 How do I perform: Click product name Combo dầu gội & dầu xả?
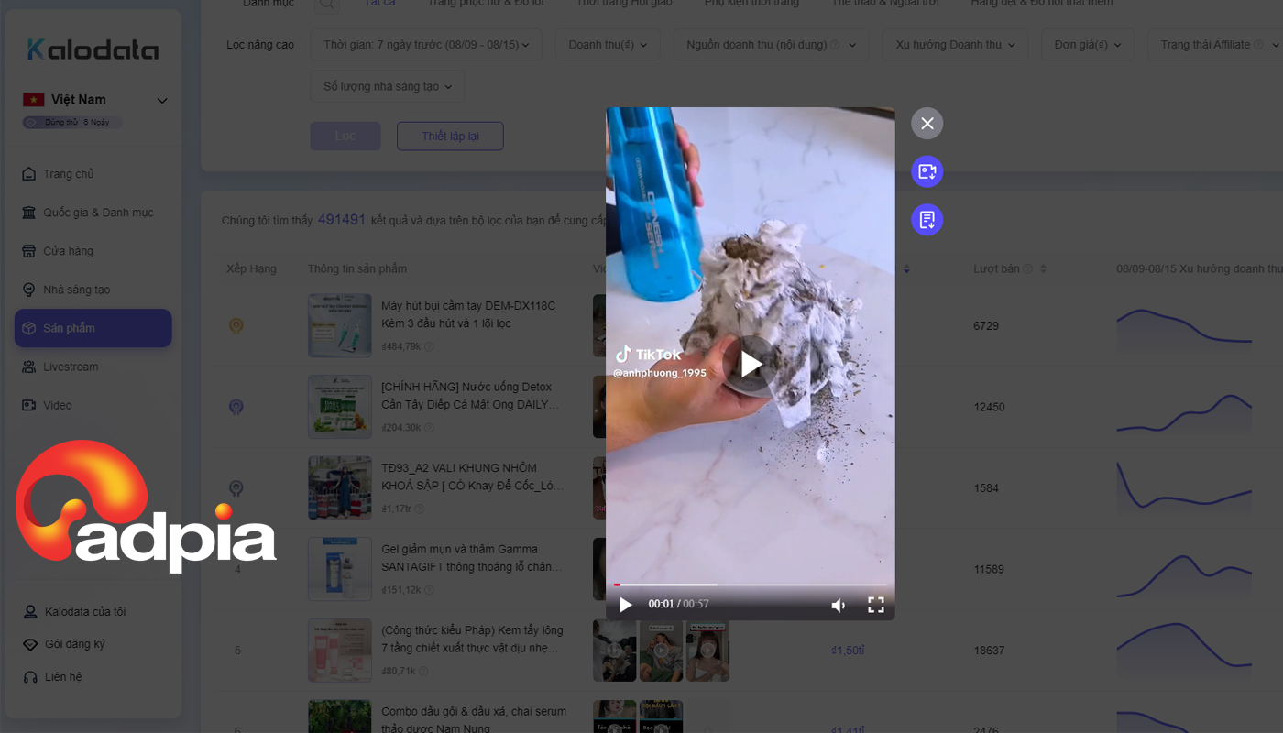[x=474, y=720]
